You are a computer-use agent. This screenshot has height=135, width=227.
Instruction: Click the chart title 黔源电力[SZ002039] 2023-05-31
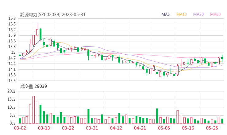53,15
